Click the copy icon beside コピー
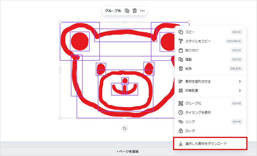The width and height of the screenshot is (257, 156). pos(181,32)
